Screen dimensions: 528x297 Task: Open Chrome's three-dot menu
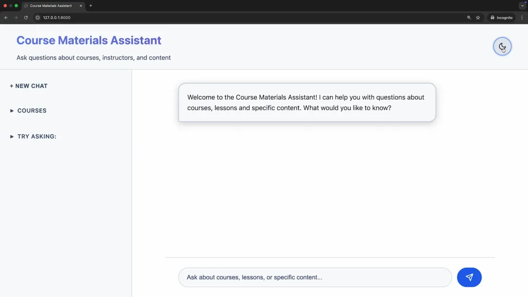(x=522, y=18)
